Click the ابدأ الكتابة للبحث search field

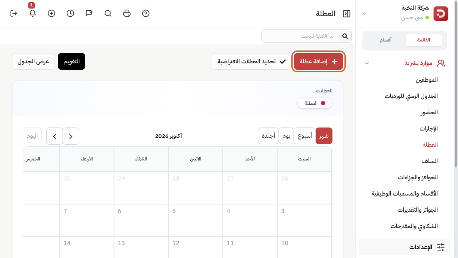[300, 36]
